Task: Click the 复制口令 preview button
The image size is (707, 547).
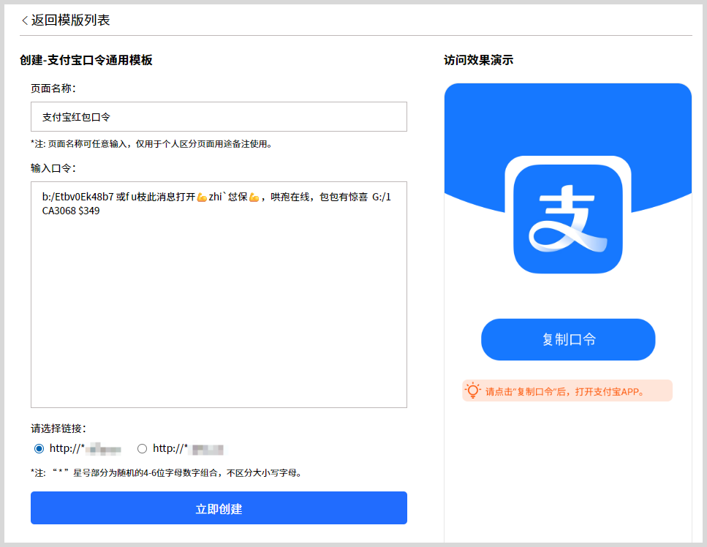Action: click(x=568, y=339)
